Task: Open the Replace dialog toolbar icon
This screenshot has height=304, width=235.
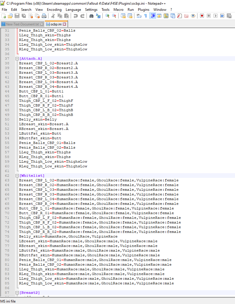Action: click(x=98, y=16)
